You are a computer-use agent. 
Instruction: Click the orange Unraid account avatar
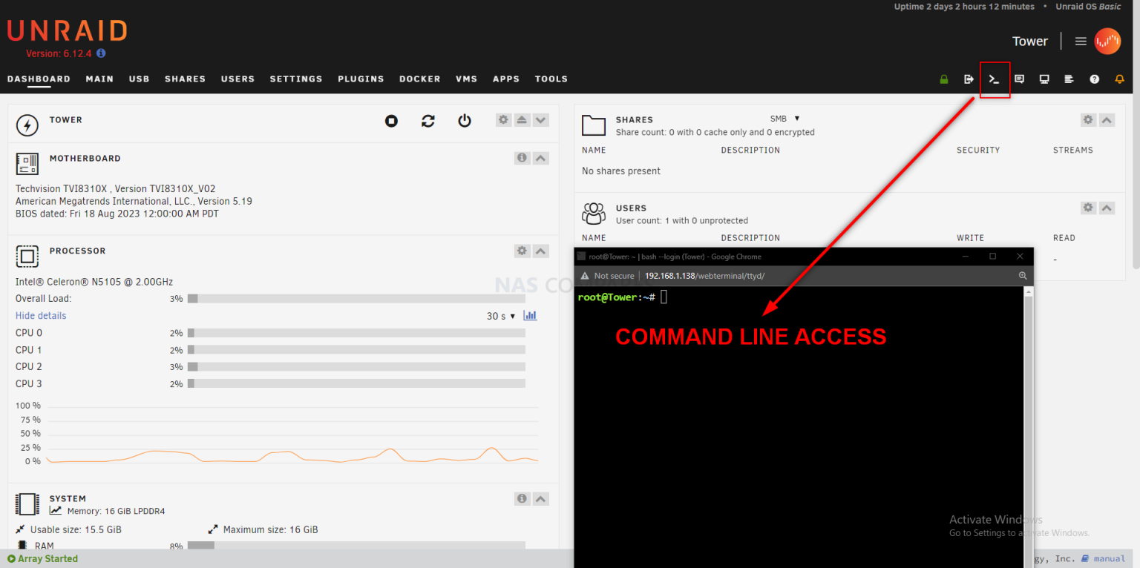coord(1107,42)
